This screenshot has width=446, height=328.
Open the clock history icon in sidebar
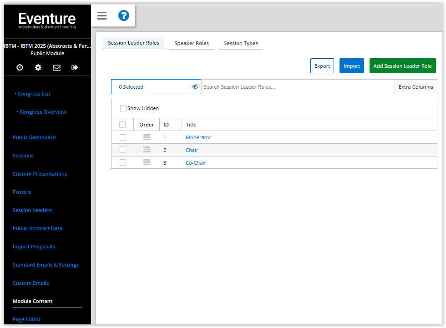pos(20,67)
